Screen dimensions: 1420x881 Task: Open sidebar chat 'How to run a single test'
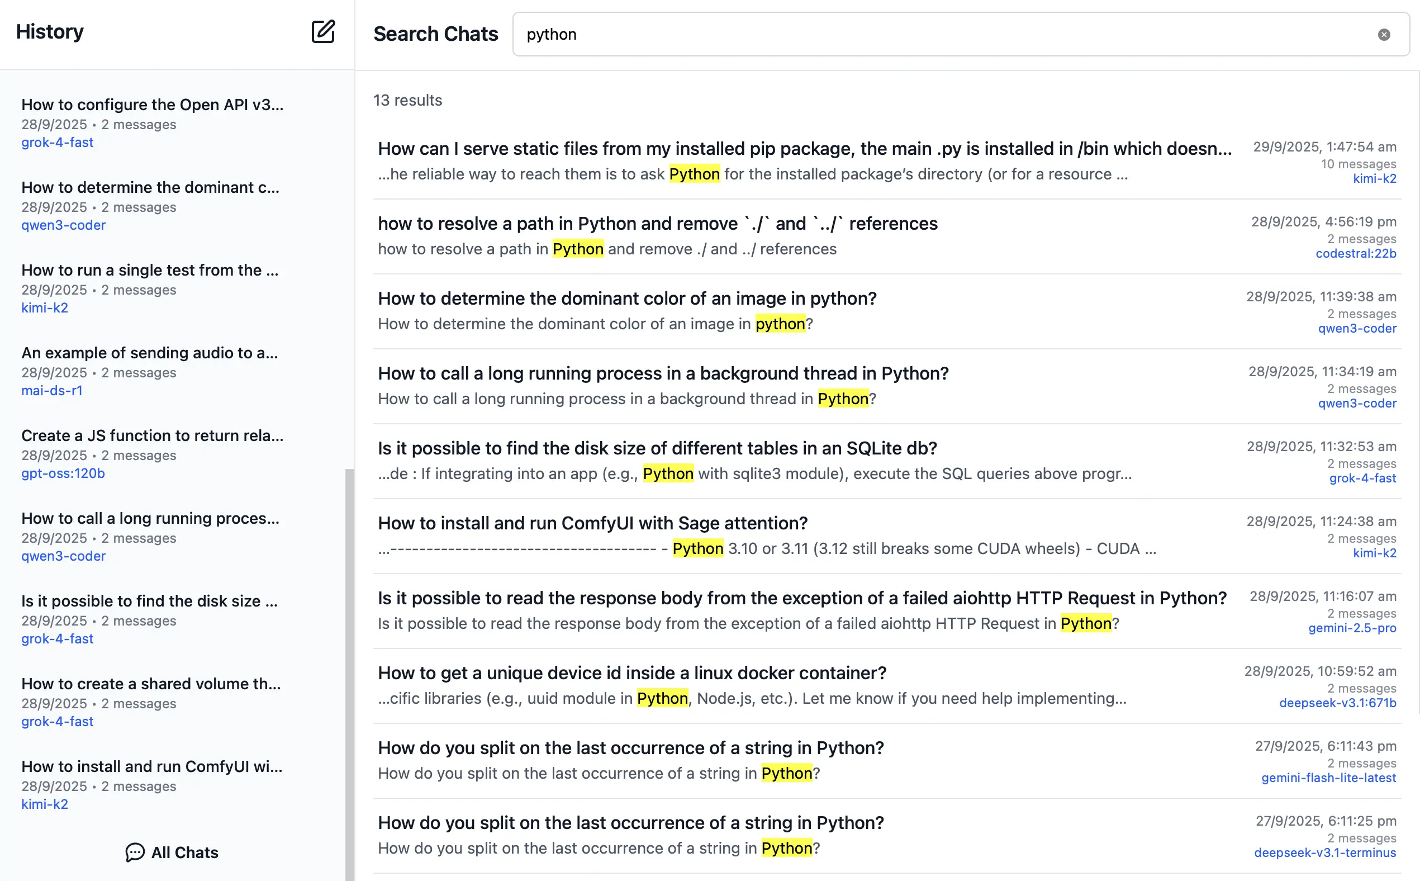(150, 271)
